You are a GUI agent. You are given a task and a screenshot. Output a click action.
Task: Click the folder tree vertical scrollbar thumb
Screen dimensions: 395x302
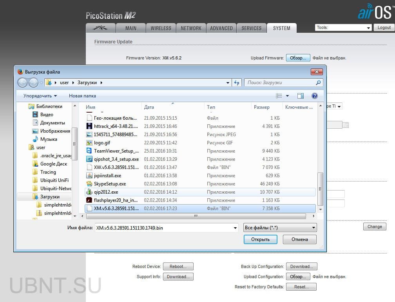point(74,144)
